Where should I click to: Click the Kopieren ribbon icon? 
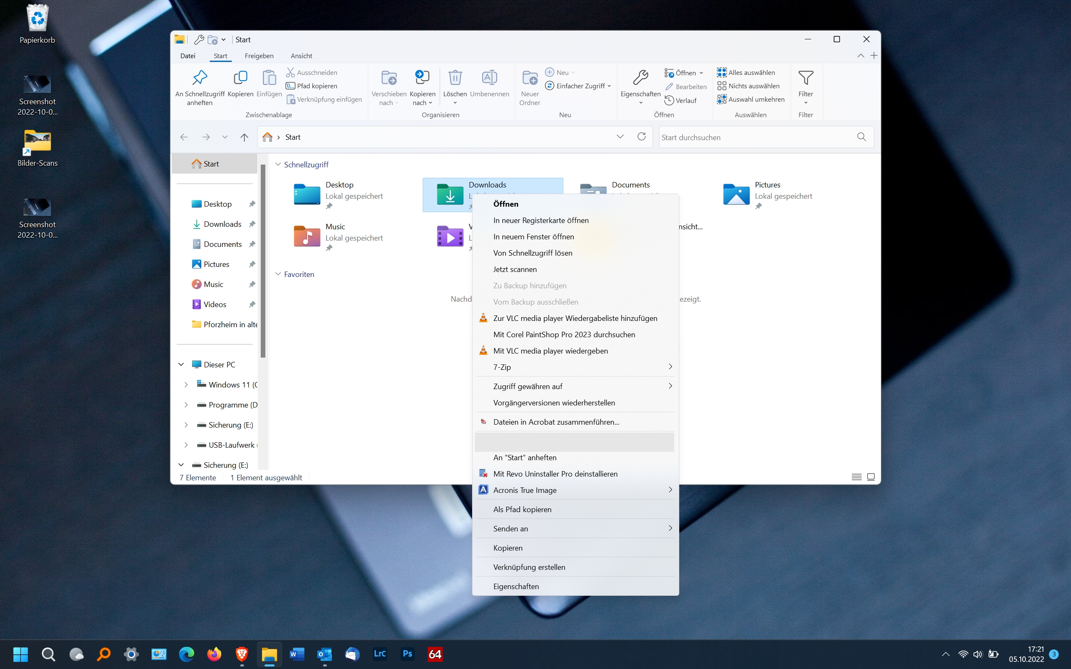(240, 79)
